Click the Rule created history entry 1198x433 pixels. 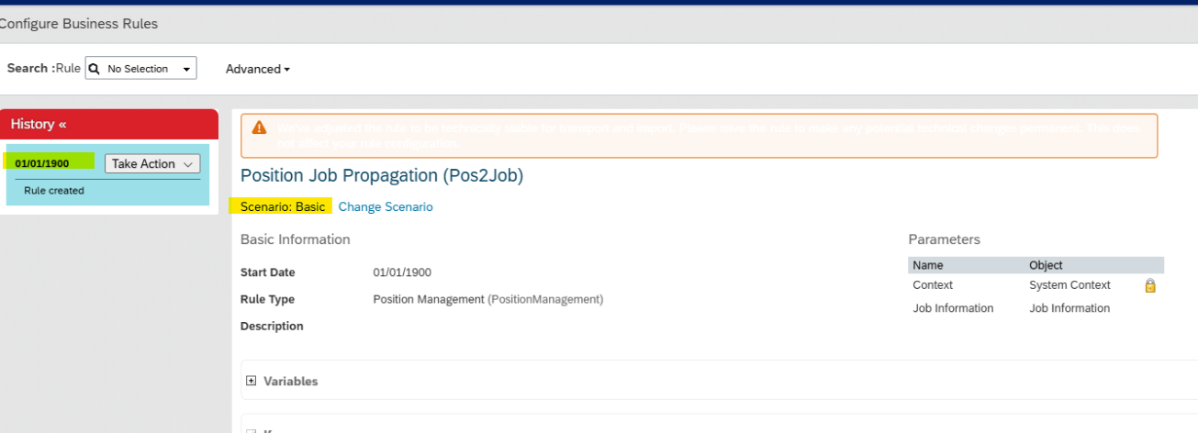(x=54, y=191)
